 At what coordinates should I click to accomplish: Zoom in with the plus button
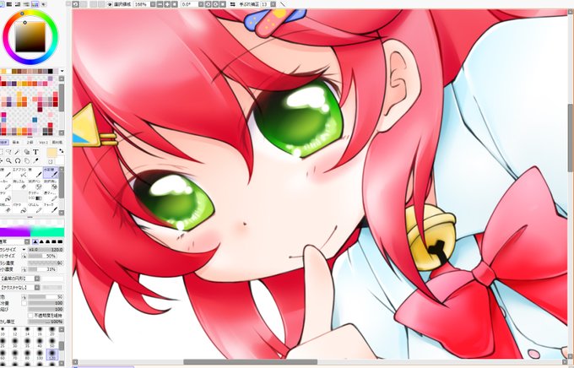[167, 4]
